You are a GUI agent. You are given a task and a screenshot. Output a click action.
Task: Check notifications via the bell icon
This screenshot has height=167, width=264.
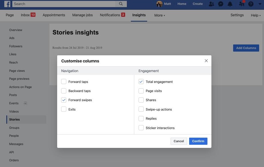pyautogui.click(x=230, y=4)
